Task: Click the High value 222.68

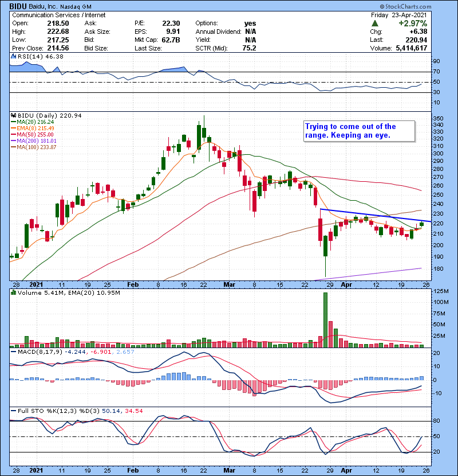Action: (58, 32)
